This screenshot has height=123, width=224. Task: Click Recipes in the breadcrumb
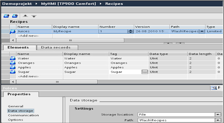click(x=114, y=4)
